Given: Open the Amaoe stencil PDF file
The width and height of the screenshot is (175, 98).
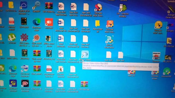Looking at the screenshot, I should (11, 21).
